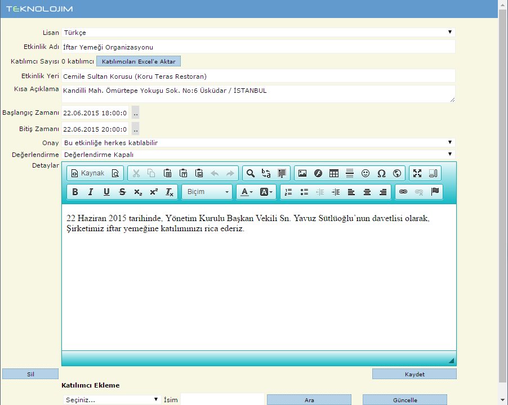Insert a table in the editor
The image size is (508, 405).
pyautogui.click(x=334, y=173)
